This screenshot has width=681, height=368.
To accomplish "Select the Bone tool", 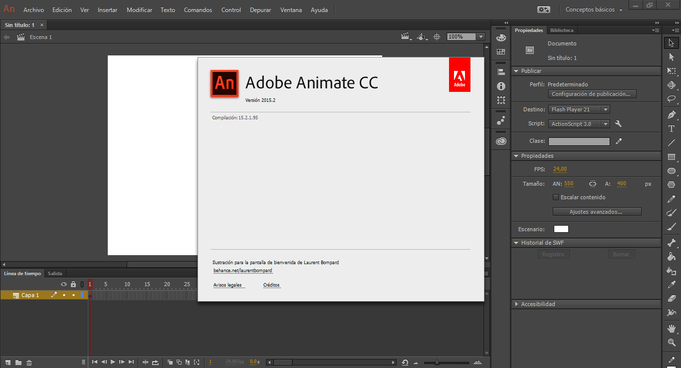I will 672,243.
